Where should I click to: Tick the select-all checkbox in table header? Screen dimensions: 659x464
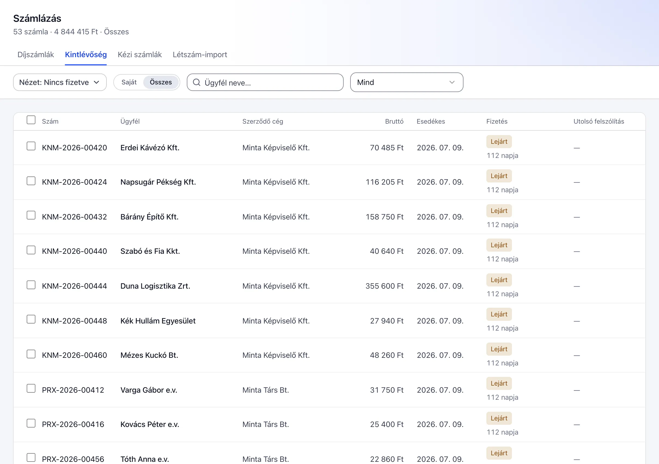pos(31,120)
